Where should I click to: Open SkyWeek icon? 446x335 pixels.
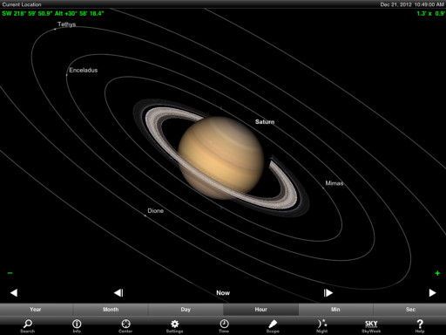[371, 325]
